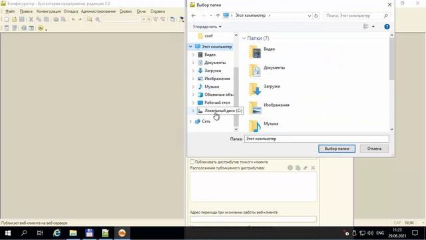Select Локальный диск (C:) in the tree

220,111
